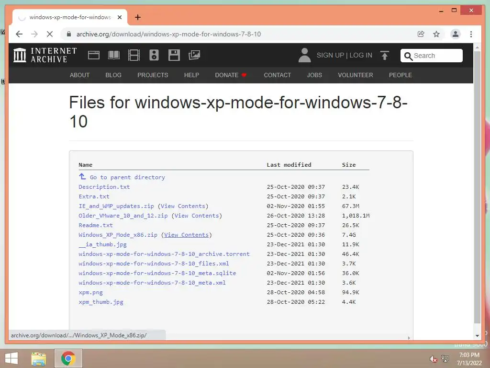Viewport: 490px width, 368px height.
Task: Click the upload arrow icon
Action: pyautogui.click(x=385, y=56)
